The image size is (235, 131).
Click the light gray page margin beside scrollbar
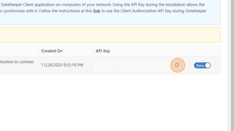(x=229, y=65)
